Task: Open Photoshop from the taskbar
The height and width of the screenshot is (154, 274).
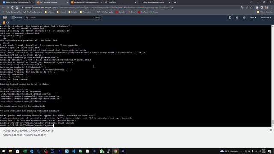Action: (x=53, y=151)
